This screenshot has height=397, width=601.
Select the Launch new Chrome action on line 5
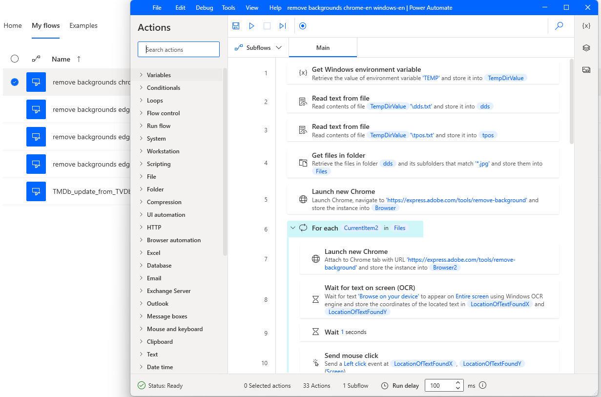[x=423, y=199]
